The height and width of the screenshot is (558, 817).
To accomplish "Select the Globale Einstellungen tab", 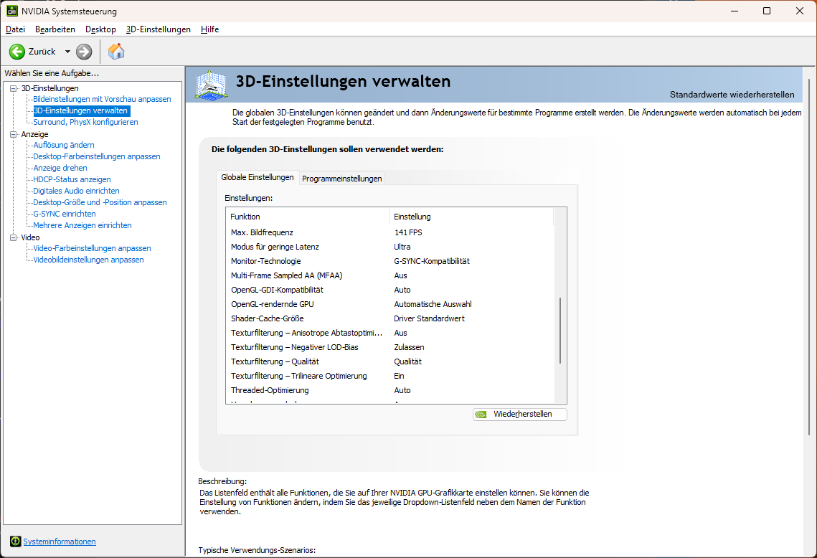I will [x=258, y=177].
